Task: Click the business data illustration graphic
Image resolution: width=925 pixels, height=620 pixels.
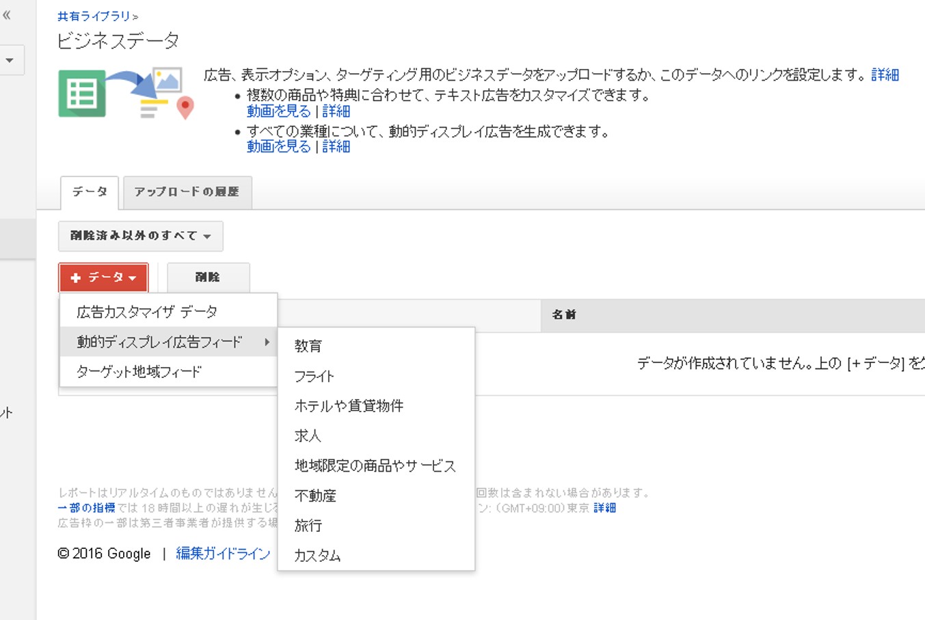Action: (126, 93)
